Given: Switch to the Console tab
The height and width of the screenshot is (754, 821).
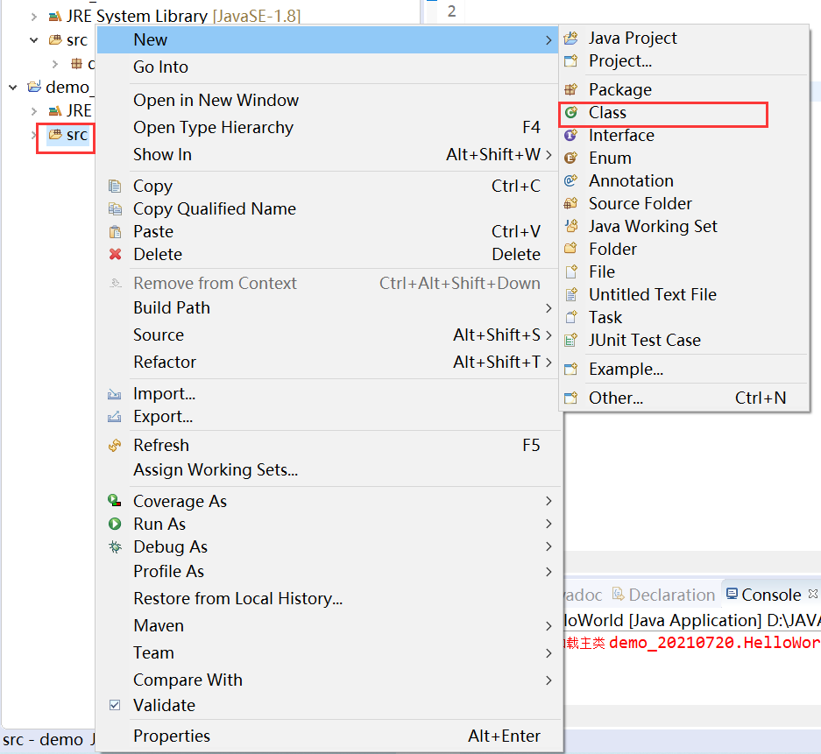Looking at the screenshot, I should click(x=771, y=595).
